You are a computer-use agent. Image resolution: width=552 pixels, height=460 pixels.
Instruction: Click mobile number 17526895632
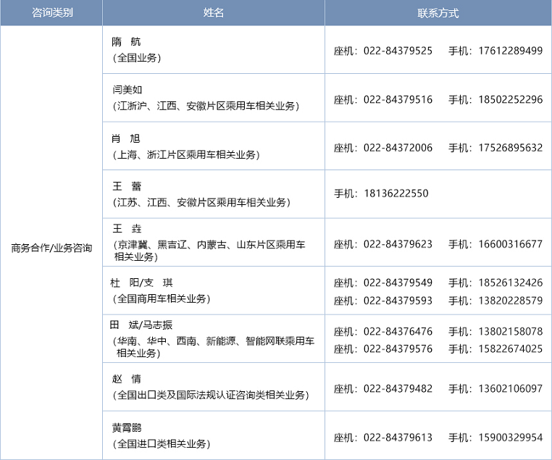[510, 148]
